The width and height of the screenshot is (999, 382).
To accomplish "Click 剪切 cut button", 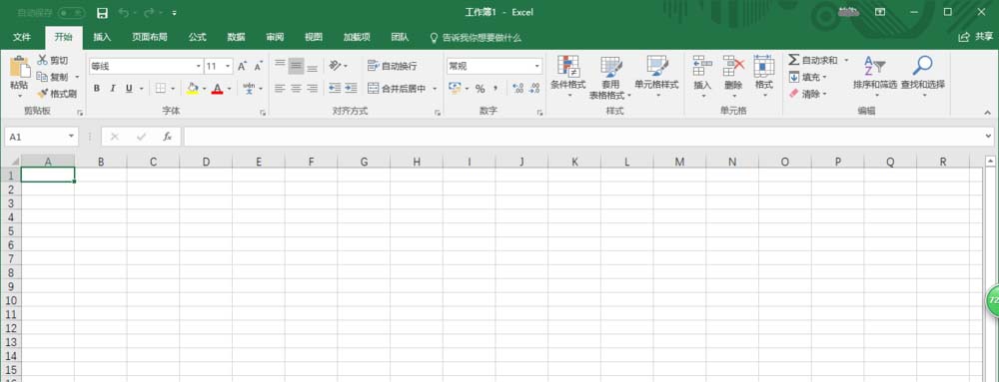I will (53, 61).
